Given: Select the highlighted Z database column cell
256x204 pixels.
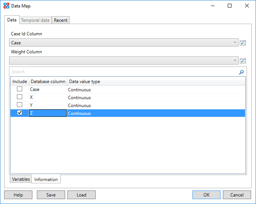Looking at the screenshot, I should [x=48, y=113].
